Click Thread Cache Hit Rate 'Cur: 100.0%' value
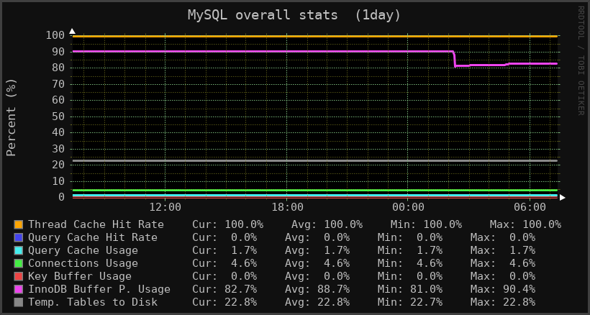 click(x=227, y=224)
